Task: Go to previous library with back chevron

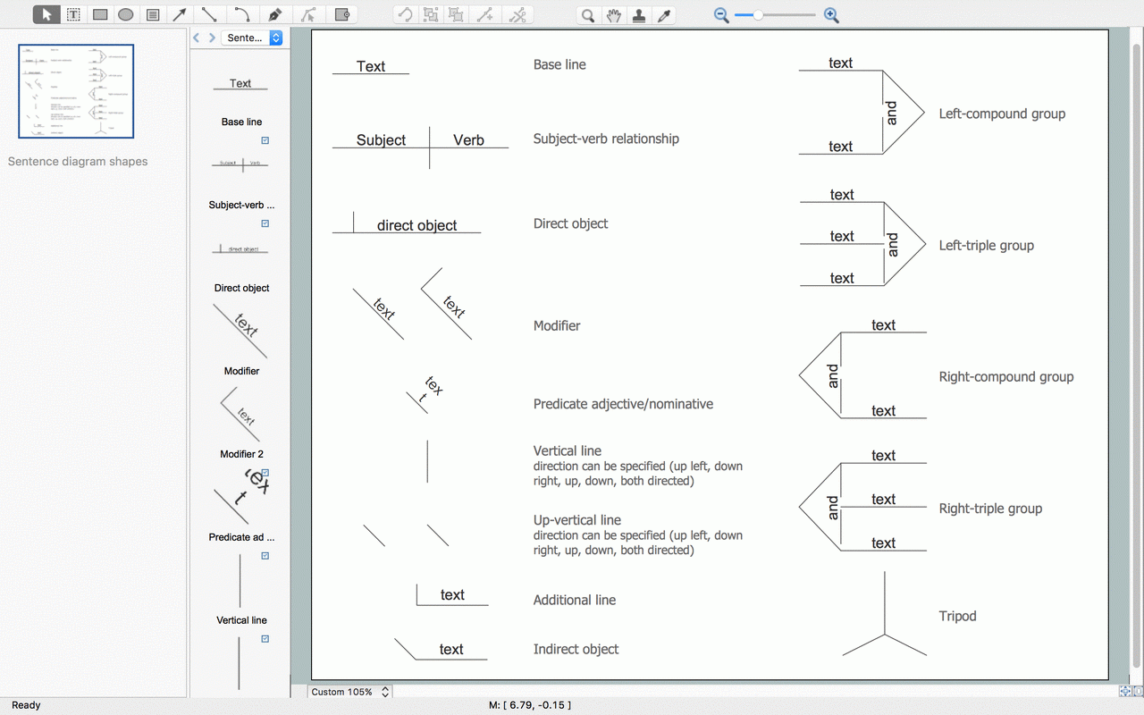Action: click(x=197, y=38)
